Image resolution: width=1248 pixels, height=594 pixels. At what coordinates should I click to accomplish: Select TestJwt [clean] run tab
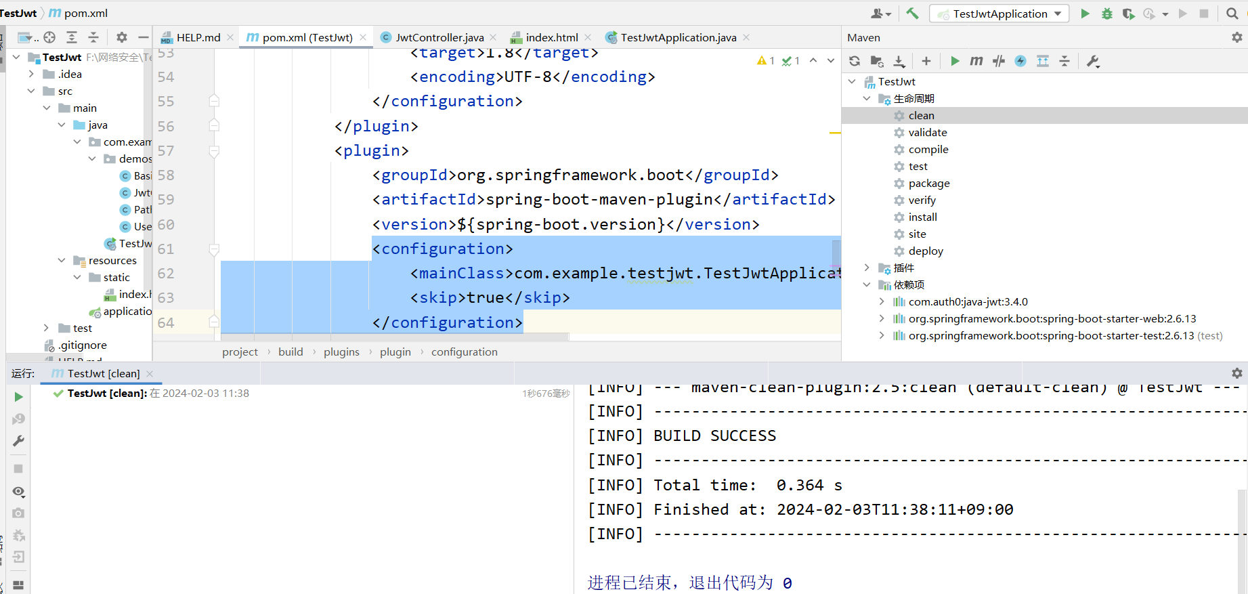tap(102, 373)
